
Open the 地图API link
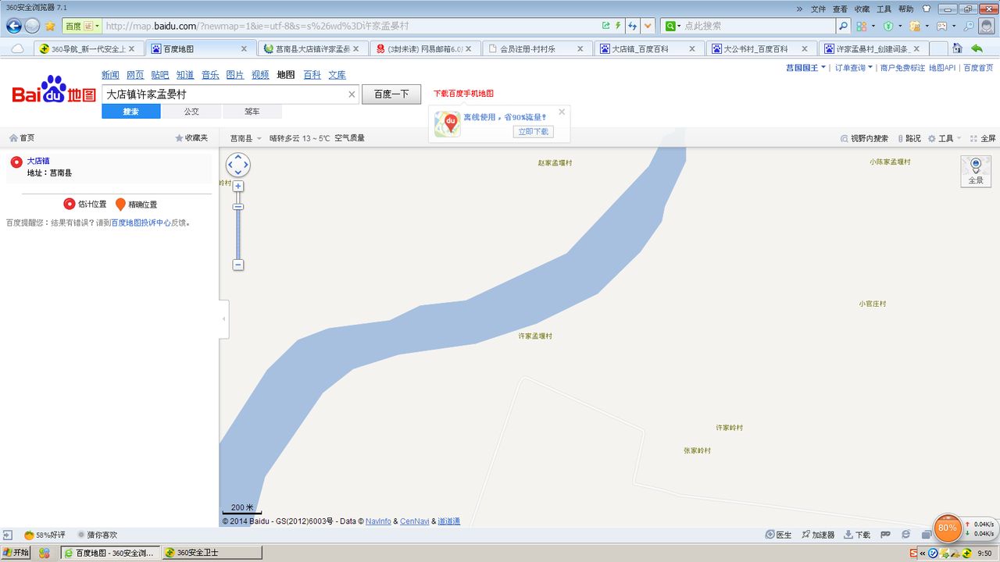click(942, 68)
